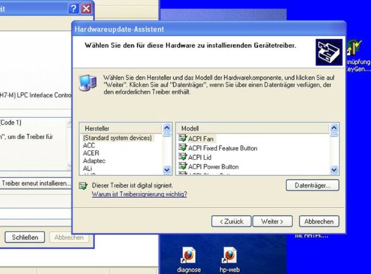The width and height of the screenshot is (371, 274).
Task: Open the hp-web desktop shortcut
Action: click(230, 260)
